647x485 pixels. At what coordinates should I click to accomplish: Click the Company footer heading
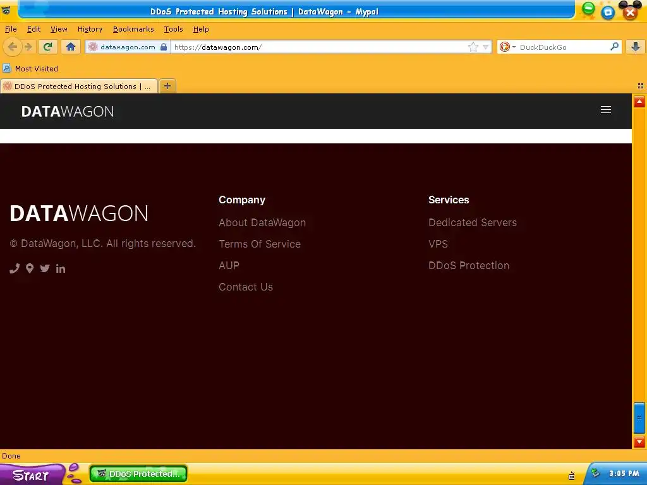pyautogui.click(x=242, y=200)
